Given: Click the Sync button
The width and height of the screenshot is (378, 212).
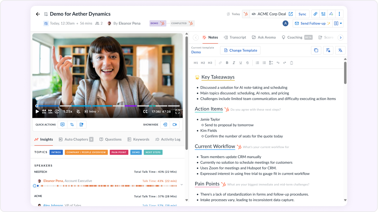Looking at the screenshot, I should [x=302, y=14].
